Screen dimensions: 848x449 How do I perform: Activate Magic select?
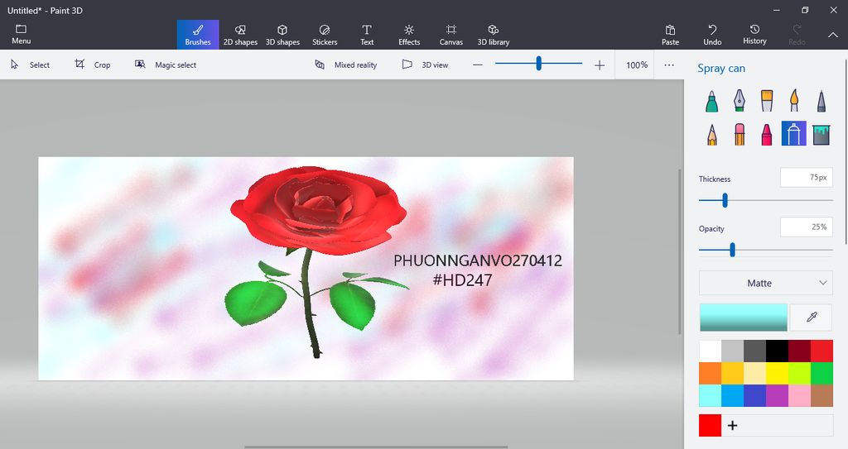click(x=166, y=64)
